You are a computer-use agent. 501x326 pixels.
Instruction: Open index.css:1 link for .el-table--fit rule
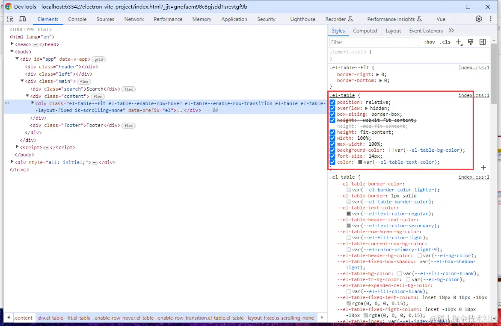pos(474,68)
